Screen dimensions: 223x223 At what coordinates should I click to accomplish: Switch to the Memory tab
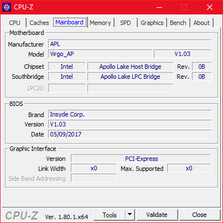[x=100, y=23]
